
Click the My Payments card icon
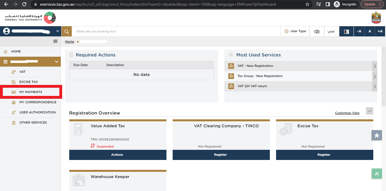14,92
